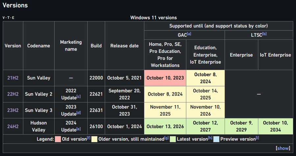Screen dimensions: 296x156
Task: Open footnote [i] after Preview version
Action: point(257,138)
